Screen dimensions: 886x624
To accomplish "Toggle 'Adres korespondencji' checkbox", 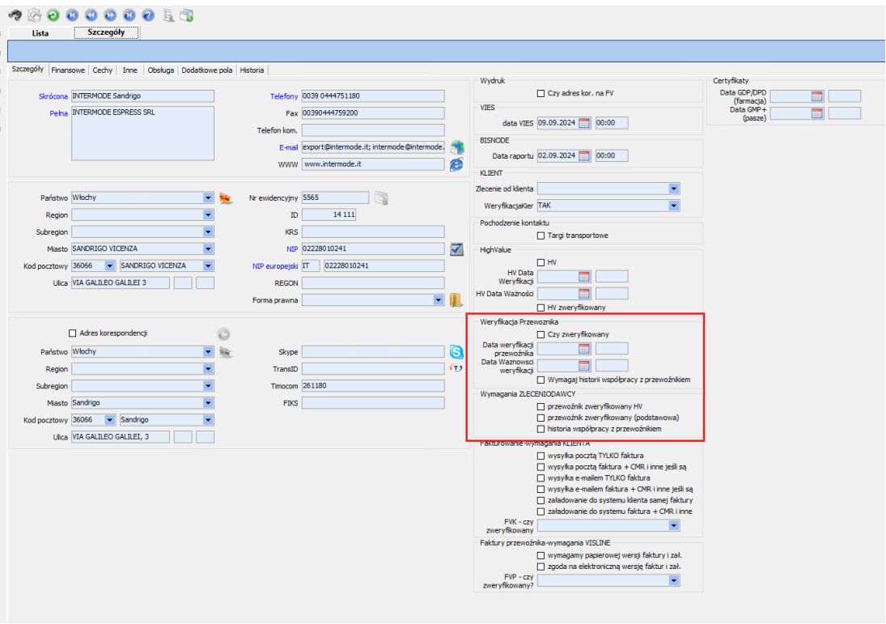I will (72, 333).
